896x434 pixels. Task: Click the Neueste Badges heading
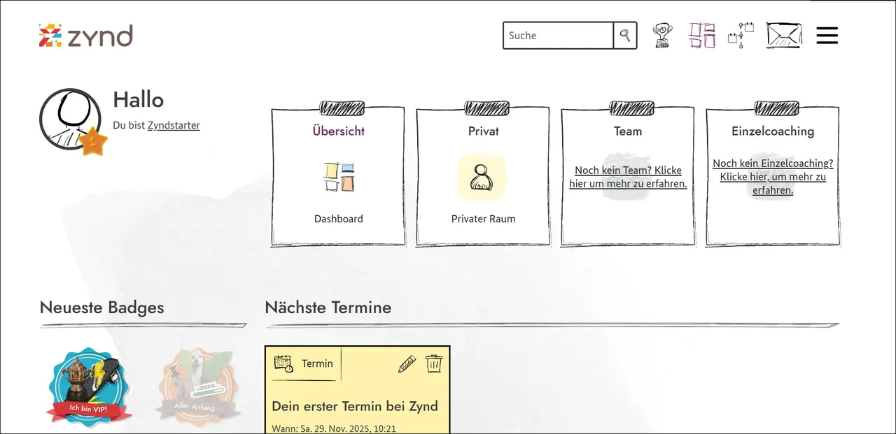pyautogui.click(x=101, y=308)
